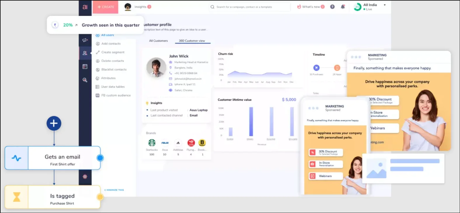Click the blue plus add-step button
The image size is (460, 213).
pos(54,123)
